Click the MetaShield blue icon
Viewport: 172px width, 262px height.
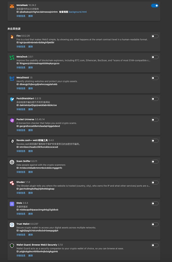click(x=12, y=79)
